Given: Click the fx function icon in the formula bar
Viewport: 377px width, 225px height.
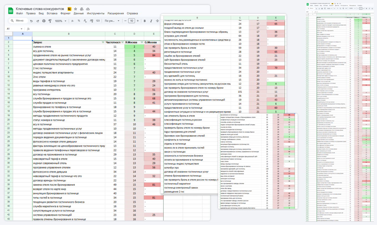Looking at the screenshot, I should pyautogui.click(x=28, y=29).
